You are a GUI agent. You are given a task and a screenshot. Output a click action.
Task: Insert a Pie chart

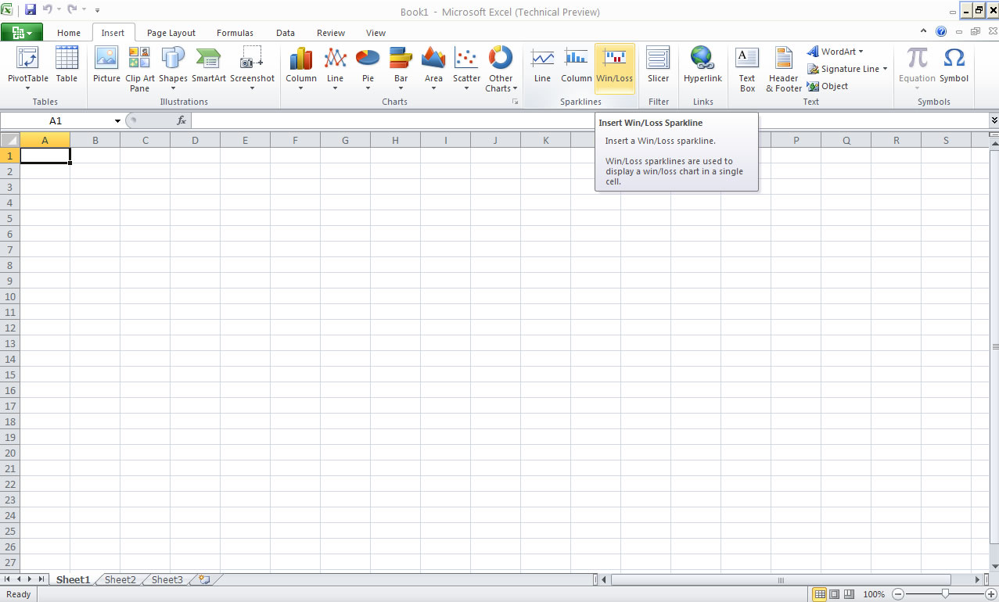(x=368, y=69)
